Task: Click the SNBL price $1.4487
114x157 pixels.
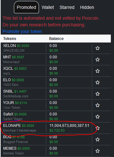Action: click(20, 91)
